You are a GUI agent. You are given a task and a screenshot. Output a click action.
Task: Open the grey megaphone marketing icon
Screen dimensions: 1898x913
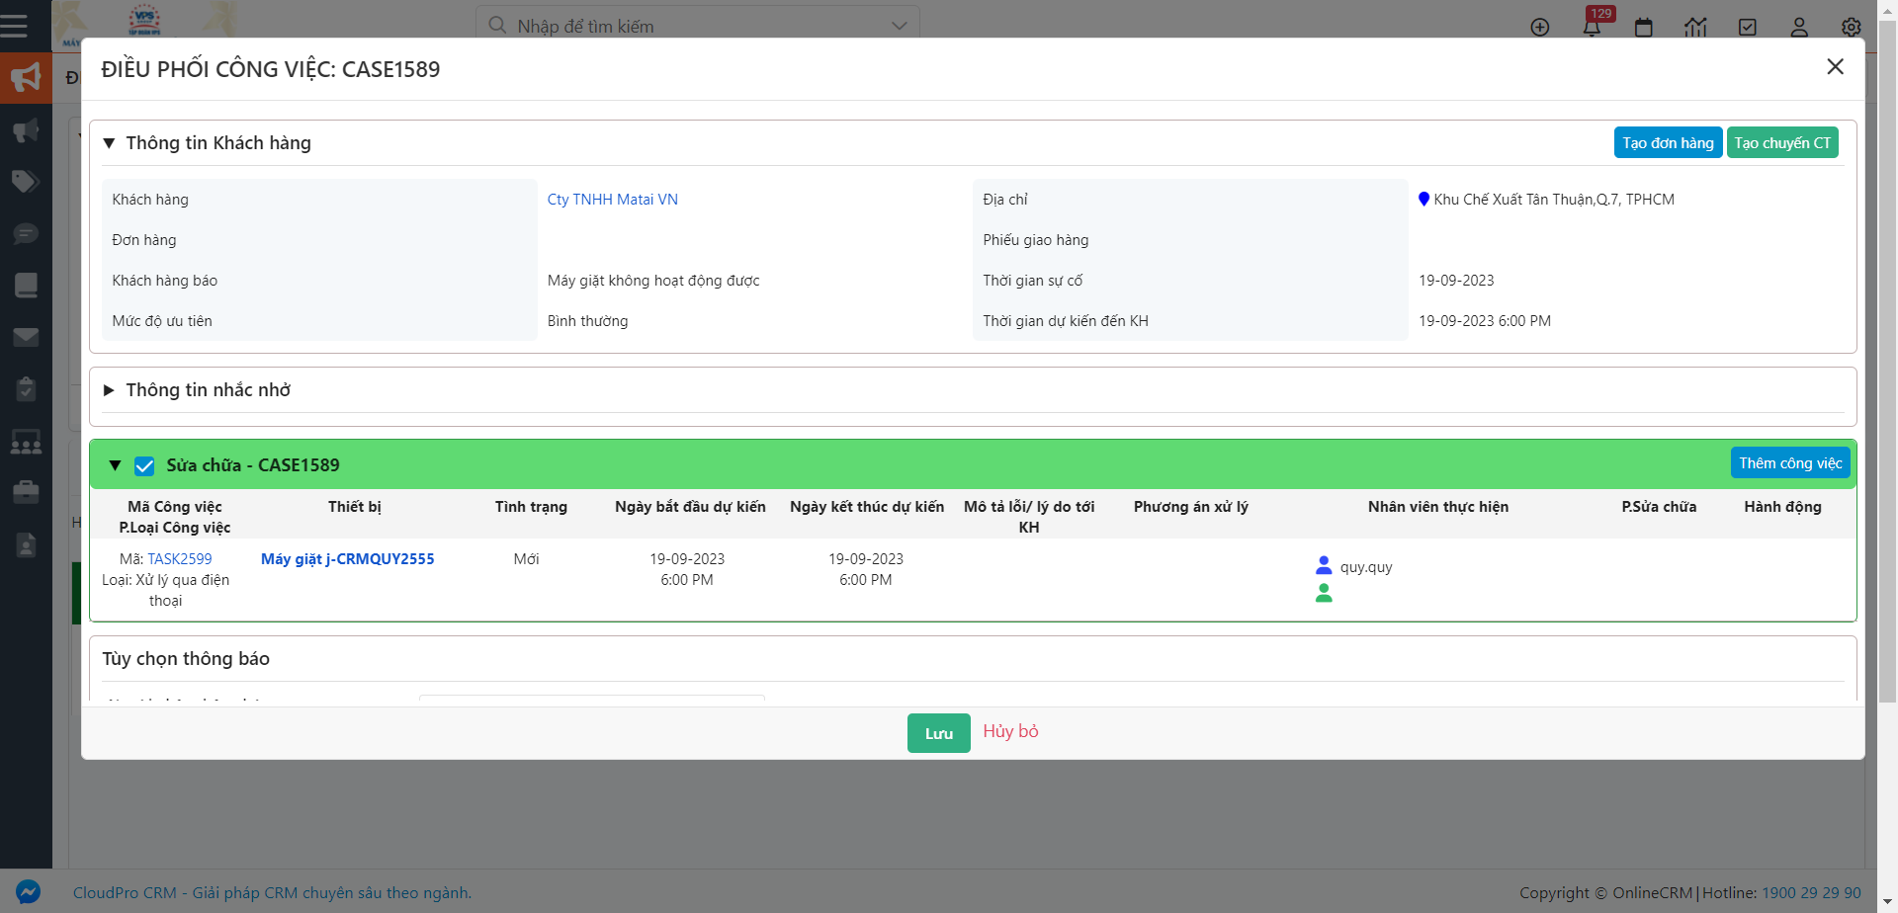tap(26, 130)
